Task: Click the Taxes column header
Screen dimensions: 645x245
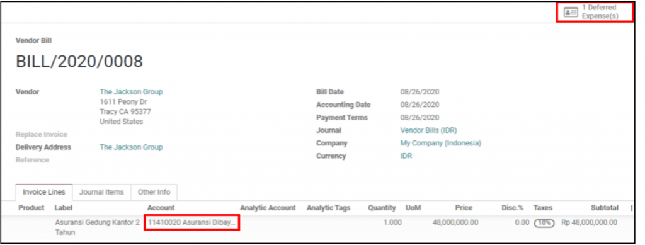Action: pyautogui.click(x=543, y=208)
